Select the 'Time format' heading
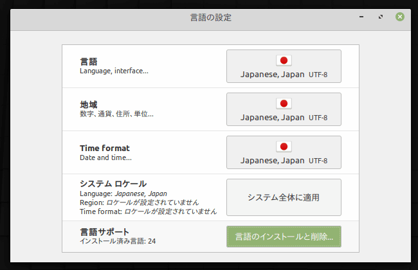418x270 pixels. (x=104, y=148)
